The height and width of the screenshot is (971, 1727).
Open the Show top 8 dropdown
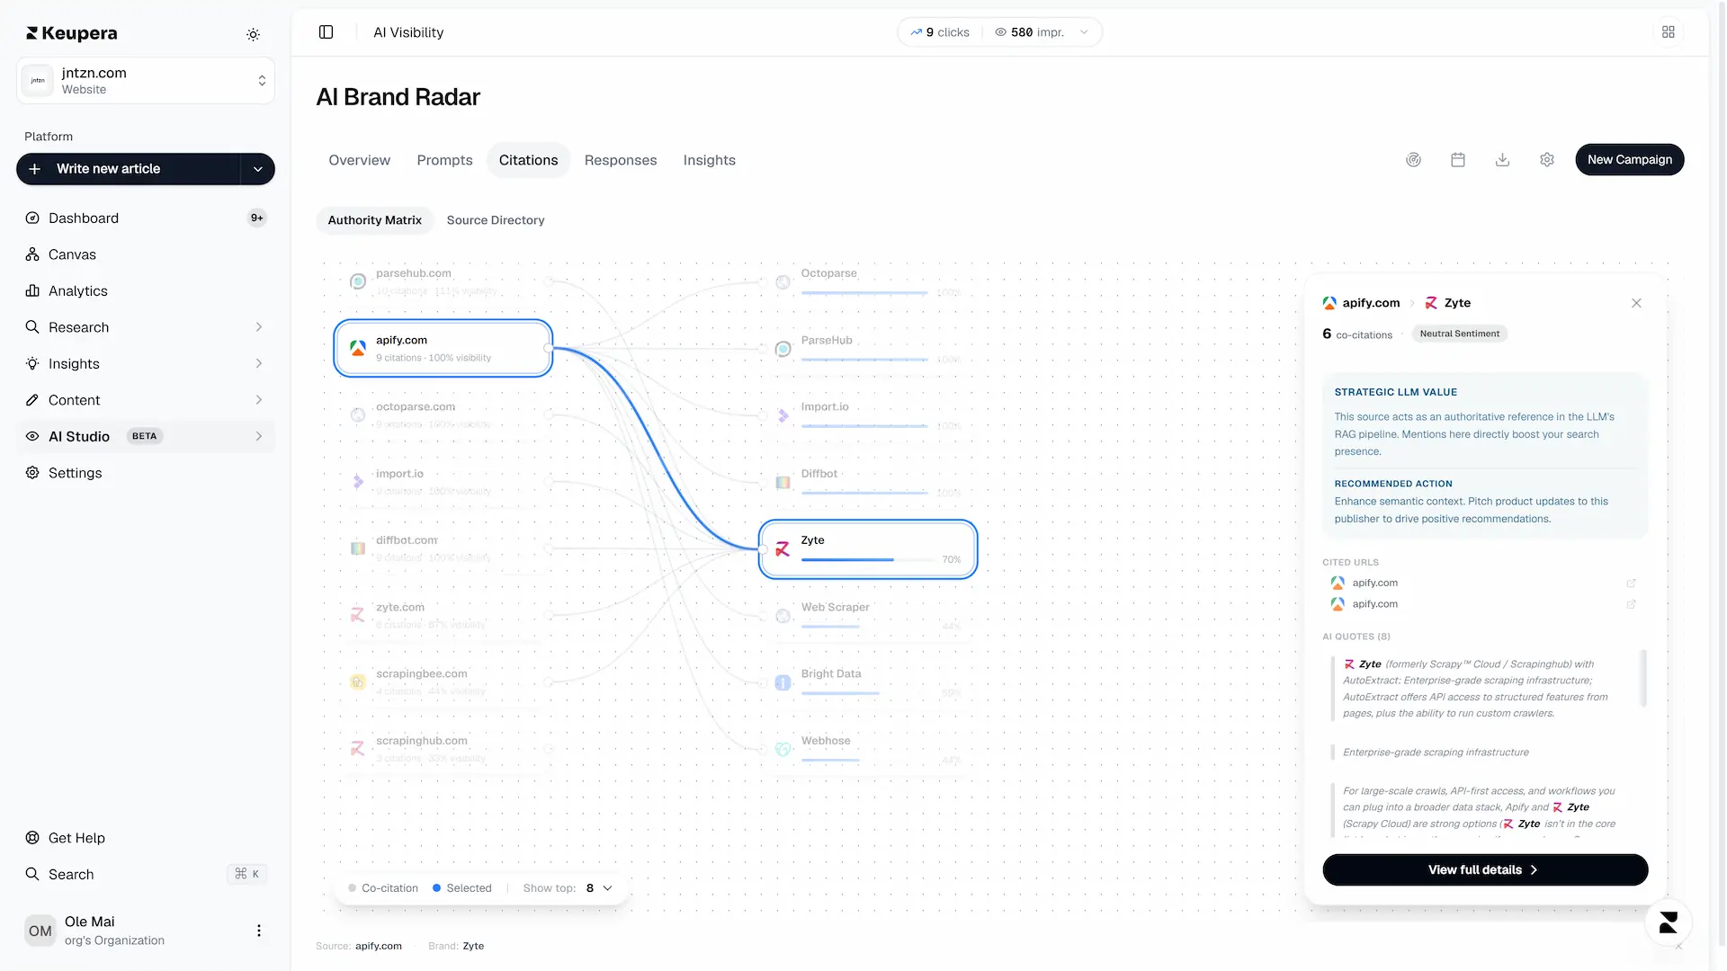pyautogui.click(x=598, y=888)
